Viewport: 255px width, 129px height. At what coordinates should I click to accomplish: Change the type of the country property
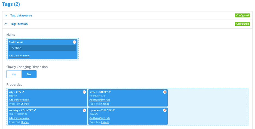[x=24, y=122]
